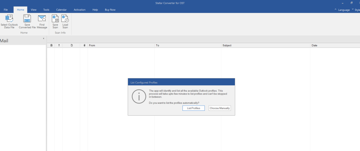Screen dimensions: 360x151
Task: Open the Tools ribbon tab
Action: (46, 10)
